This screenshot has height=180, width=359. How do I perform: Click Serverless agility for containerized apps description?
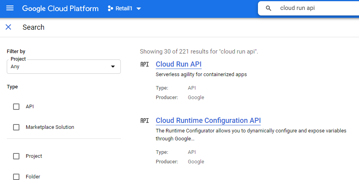(x=201, y=75)
